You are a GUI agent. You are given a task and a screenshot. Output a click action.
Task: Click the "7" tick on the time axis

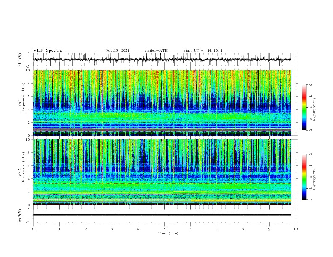pyautogui.click(x=217, y=229)
